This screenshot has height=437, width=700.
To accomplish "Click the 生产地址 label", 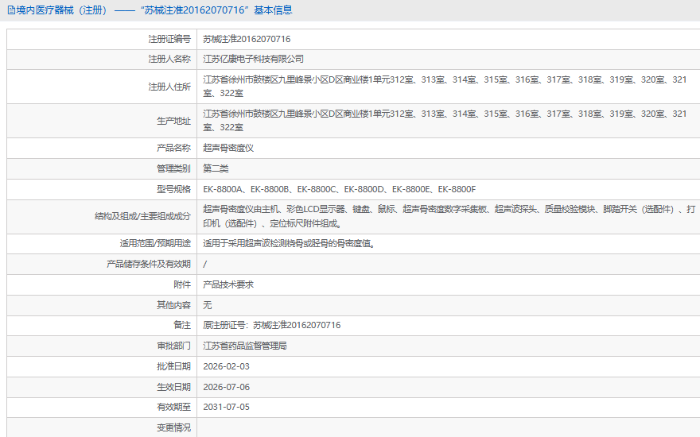I will [173, 121].
